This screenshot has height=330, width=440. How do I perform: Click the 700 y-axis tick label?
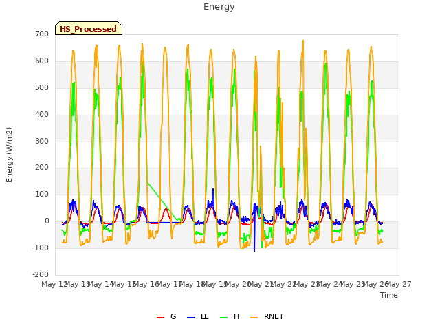42,34
